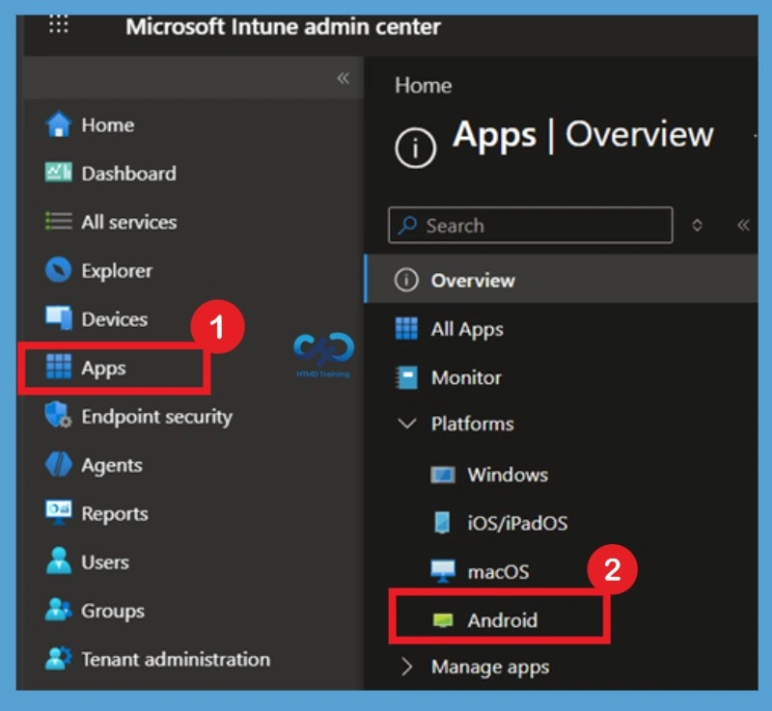The width and height of the screenshot is (772, 711).
Task: Open Home in the left navigation
Action: (x=108, y=125)
